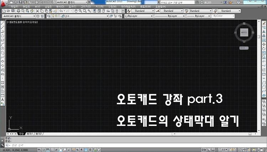Open 수정(M) menu

pyautogui.click(x=112, y=7)
